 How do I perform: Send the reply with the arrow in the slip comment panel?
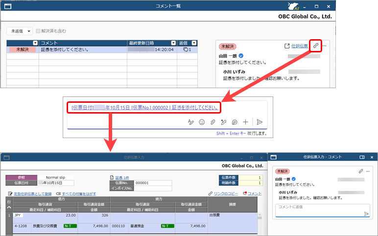[366, 213]
